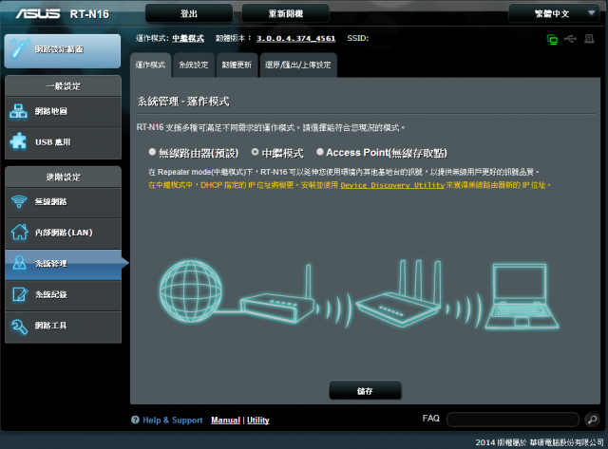The width and height of the screenshot is (608, 449).
Task: Click the magic wand wizard icon
Action: pos(20,48)
